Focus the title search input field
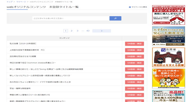190x102 pixels. coord(71,18)
